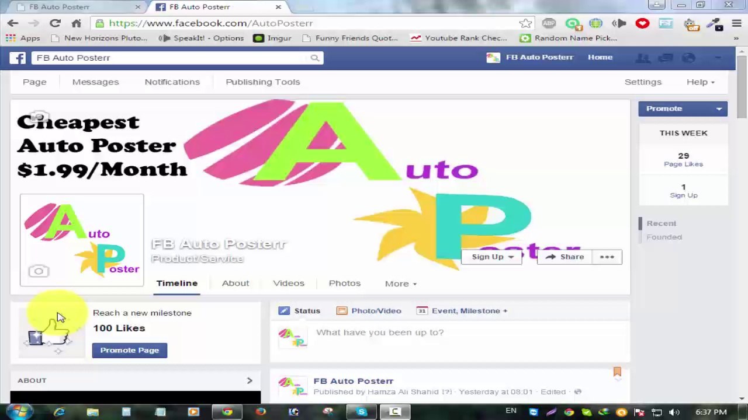Switch to Chrome in the taskbar
748x420 pixels.
point(227,412)
